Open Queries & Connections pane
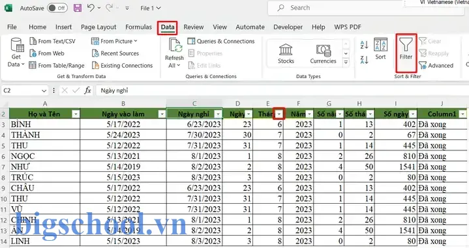This screenshot has height=248, width=469. point(221,41)
